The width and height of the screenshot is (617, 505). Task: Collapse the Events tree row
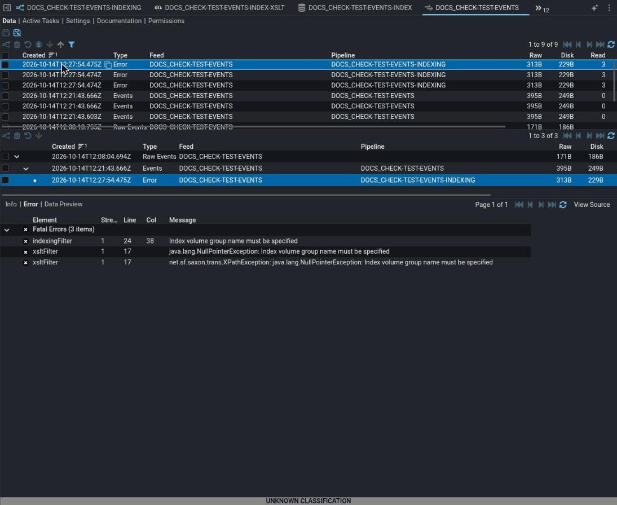[x=25, y=169]
